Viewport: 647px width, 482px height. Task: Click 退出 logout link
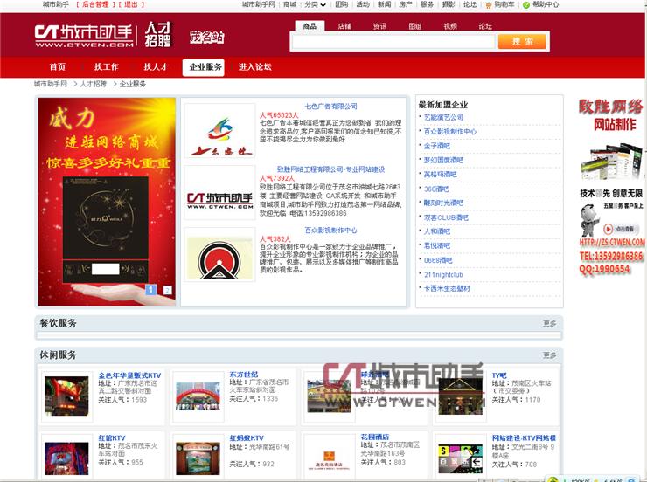(x=131, y=4)
